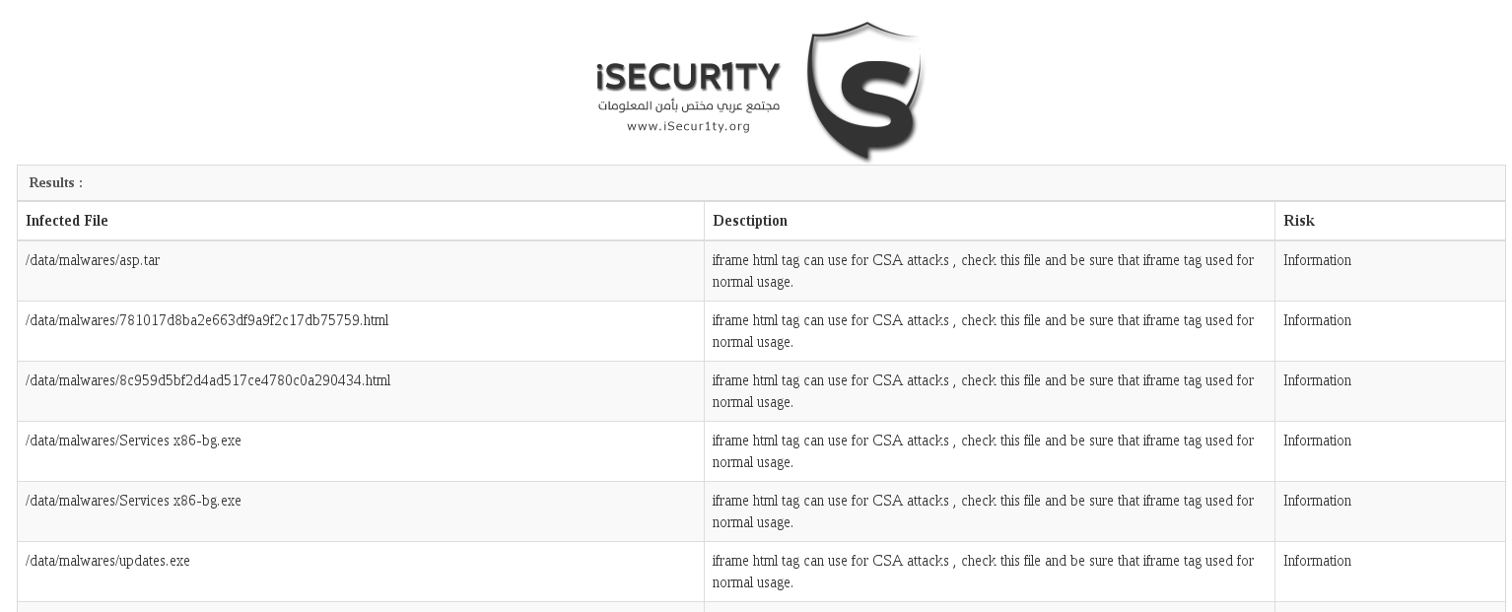Click the second Services x86-bg.exe entry
This screenshot has width=1512, height=612.
click(133, 501)
